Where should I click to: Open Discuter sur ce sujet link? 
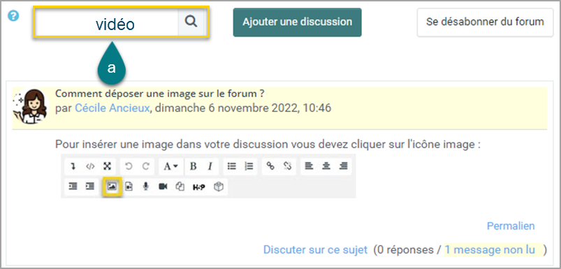coord(315,249)
